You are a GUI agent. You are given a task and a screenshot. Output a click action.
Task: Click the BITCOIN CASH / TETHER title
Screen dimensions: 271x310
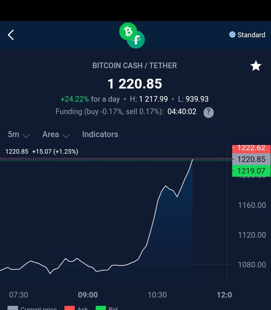[135, 66]
